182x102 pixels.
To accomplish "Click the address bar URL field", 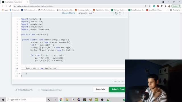I will coord(79,6).
